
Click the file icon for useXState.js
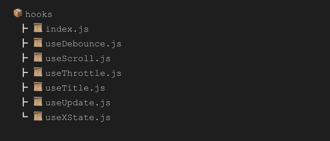38,116
